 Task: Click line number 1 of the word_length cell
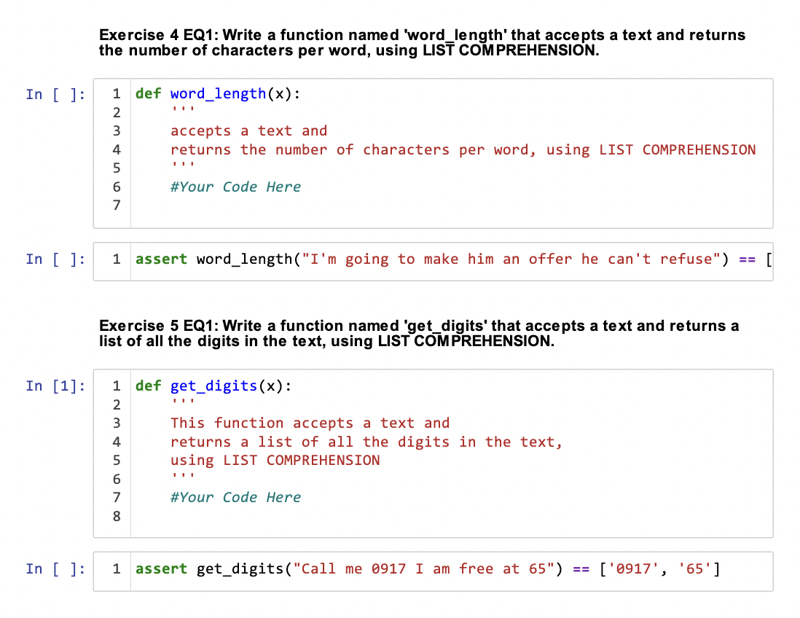tap(117, 93)
